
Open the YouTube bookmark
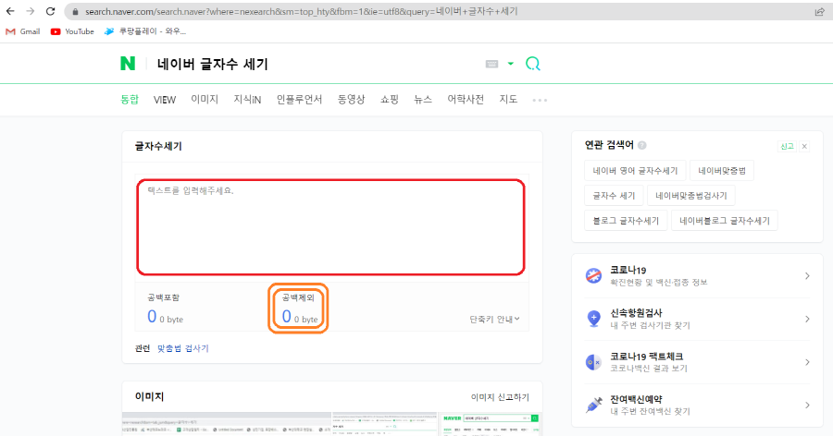pyautogui.click(x=72, y=31)
